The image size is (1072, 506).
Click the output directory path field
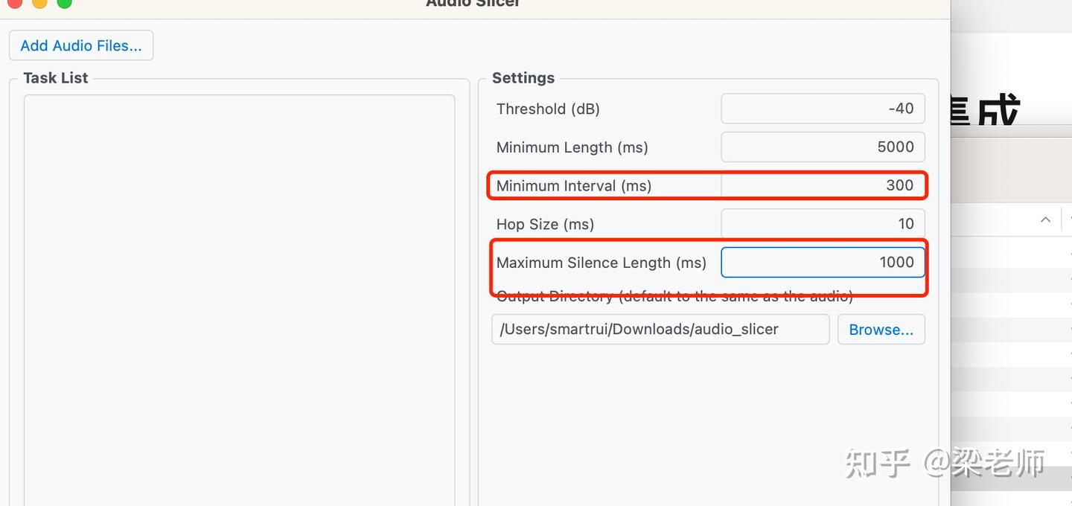pos(660,330)
